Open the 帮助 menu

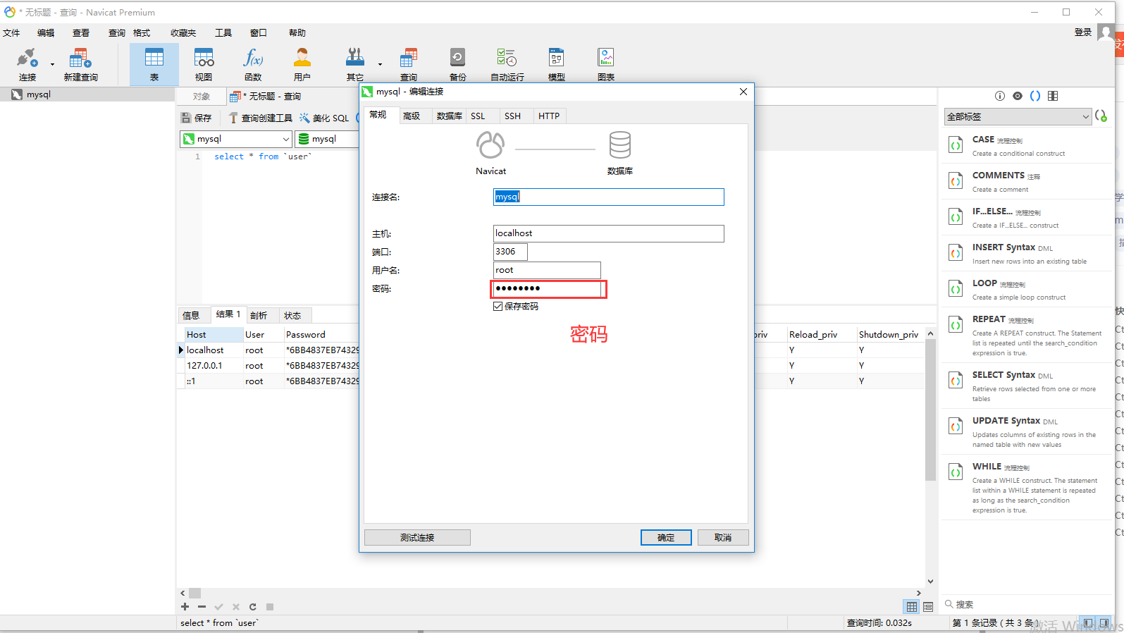coord(297,32)
